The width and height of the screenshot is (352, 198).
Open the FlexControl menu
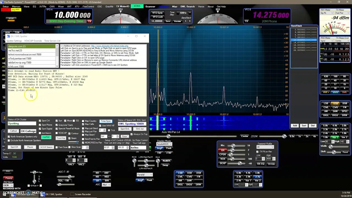88,7
